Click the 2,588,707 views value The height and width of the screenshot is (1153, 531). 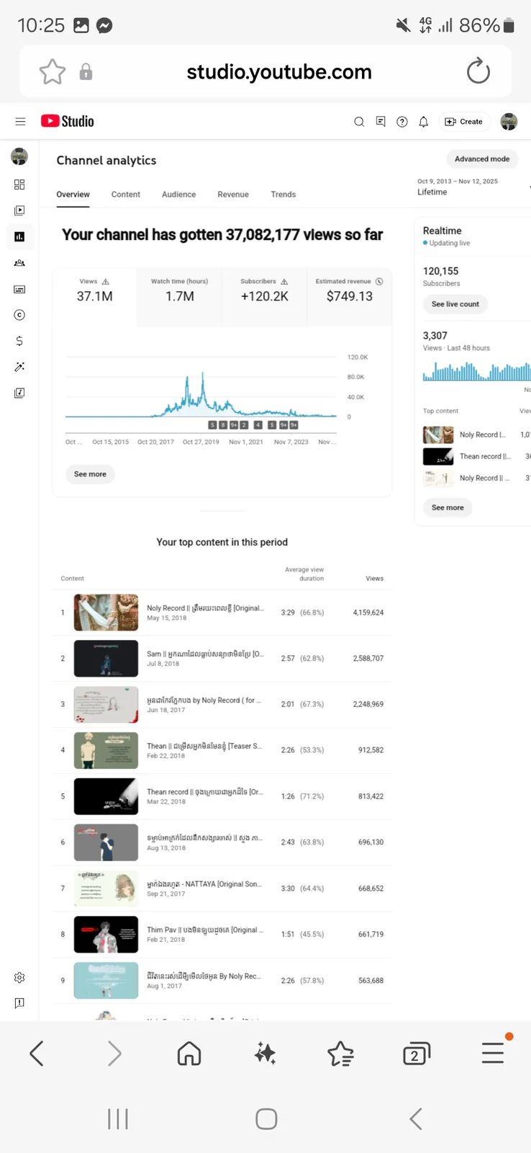point(368,659)
